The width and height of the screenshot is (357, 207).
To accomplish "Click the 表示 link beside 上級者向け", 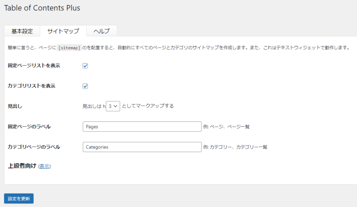I will 44,166.
